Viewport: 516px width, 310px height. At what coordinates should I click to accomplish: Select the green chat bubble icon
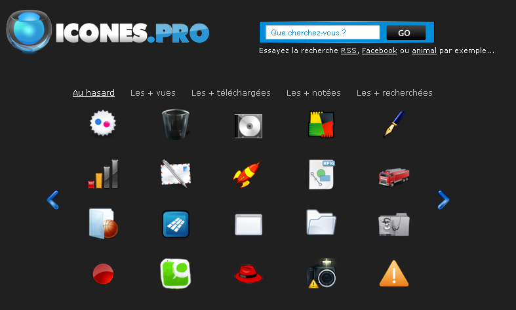click(x=176, y=273)
